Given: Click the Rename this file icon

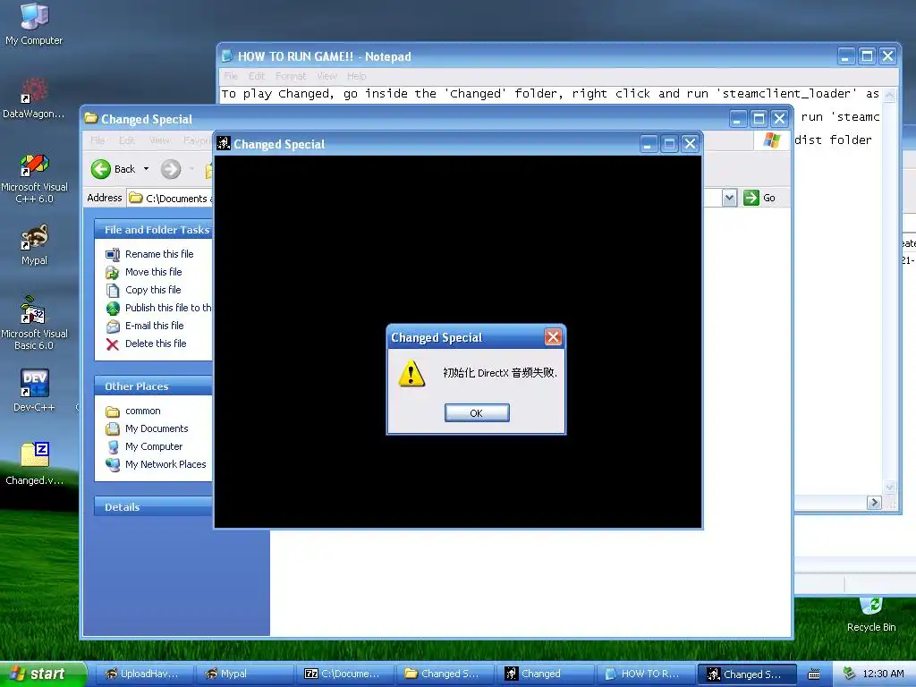Looking at the screenshot, I should tap(113, 255).
